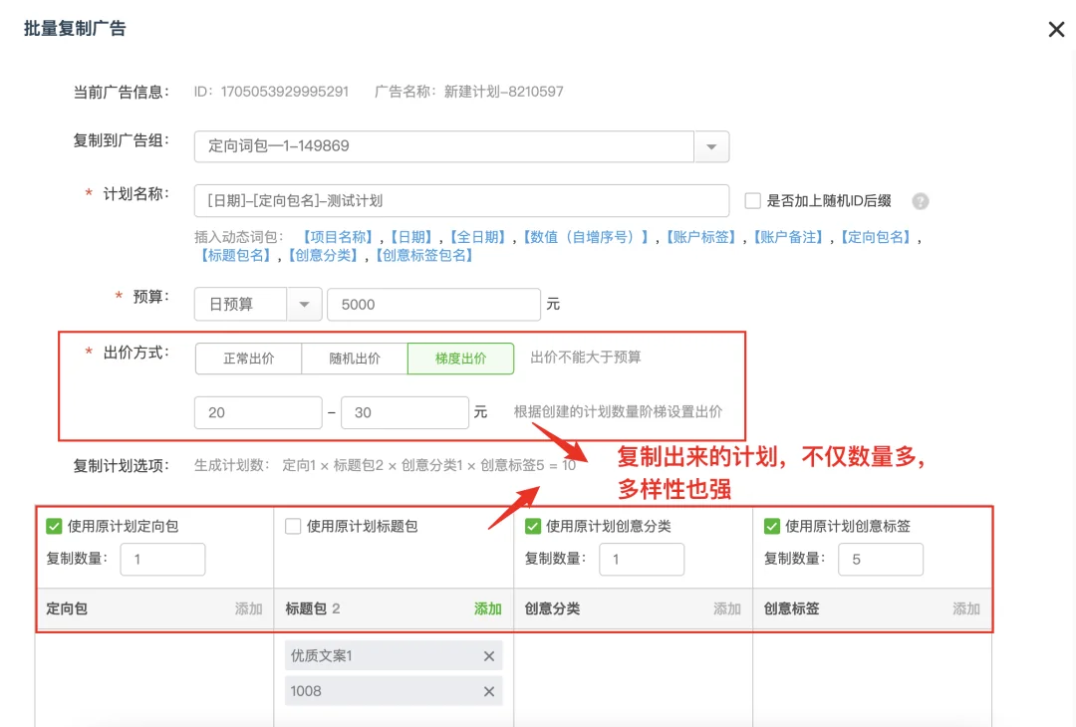Click the budget amount field 5000

point(433,305)
